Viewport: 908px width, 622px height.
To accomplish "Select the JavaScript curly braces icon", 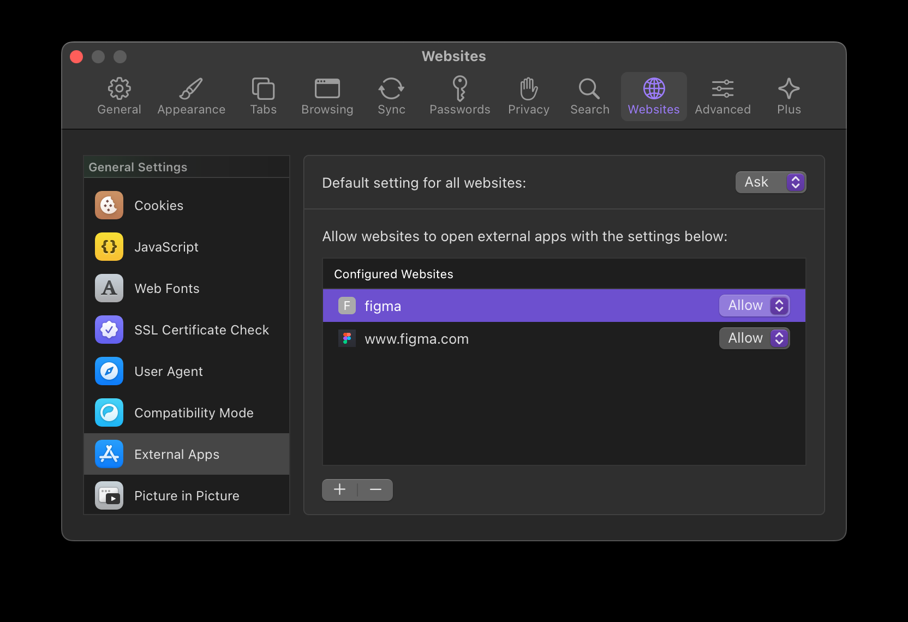I will tap(109, 247).
